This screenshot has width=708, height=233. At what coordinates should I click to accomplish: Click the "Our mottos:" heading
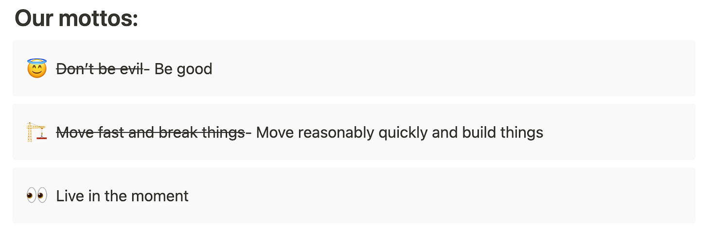(76, 18)
